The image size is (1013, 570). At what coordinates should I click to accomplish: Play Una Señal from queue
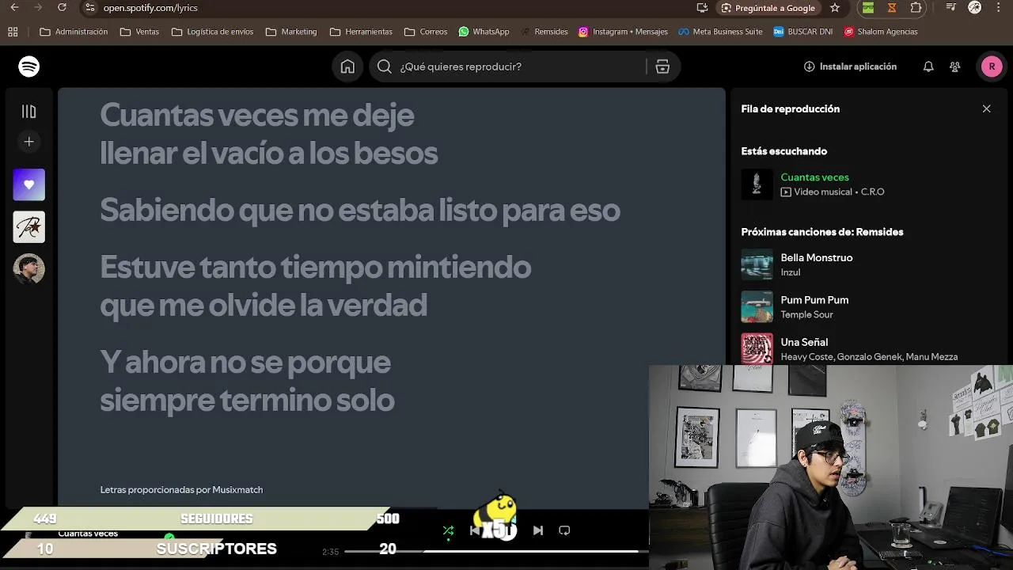click(804, 342)
